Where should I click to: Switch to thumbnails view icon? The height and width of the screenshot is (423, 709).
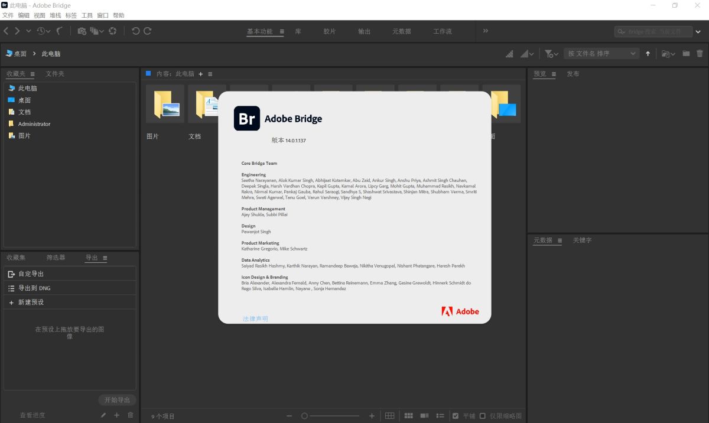pyautogui.click(x=409, y=416)
